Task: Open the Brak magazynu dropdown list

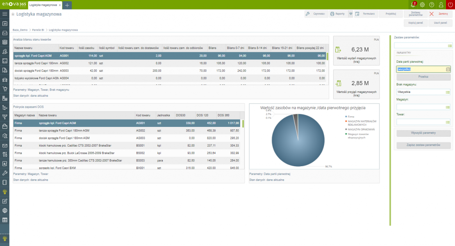Action: [448, 92]
